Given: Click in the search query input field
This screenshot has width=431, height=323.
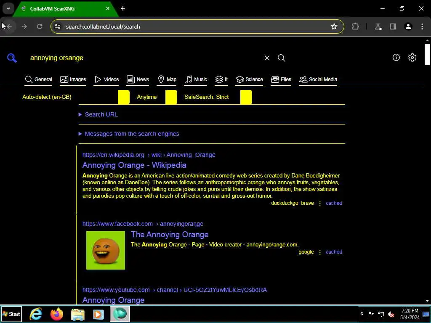Looking at the screenshot, I should (144, 58).
